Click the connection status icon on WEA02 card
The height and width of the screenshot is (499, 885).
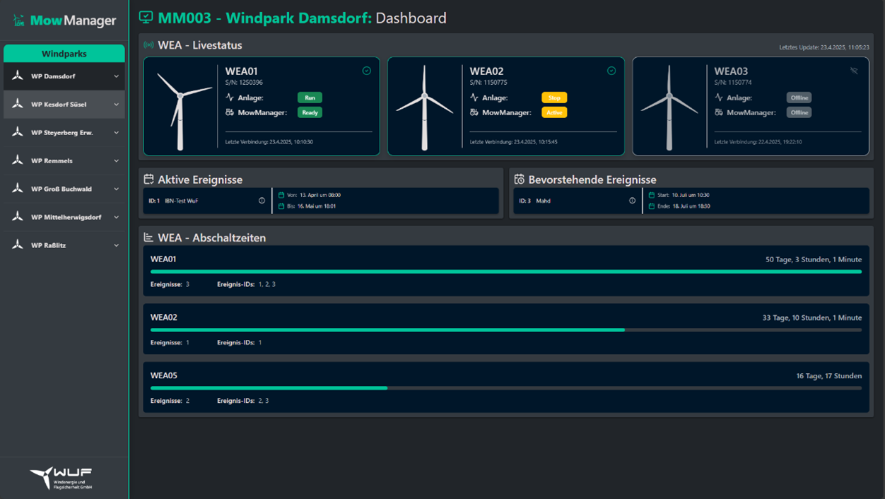[611, 71]
